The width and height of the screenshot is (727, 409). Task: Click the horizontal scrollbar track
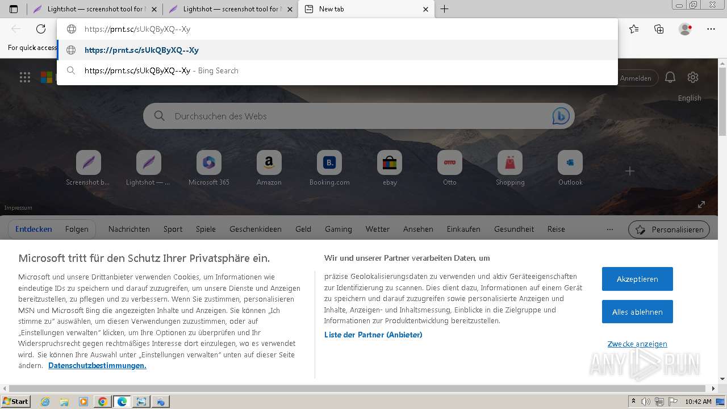click(359, 389)
